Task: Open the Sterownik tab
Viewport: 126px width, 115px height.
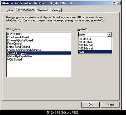Action: click(x=43, y=10)
